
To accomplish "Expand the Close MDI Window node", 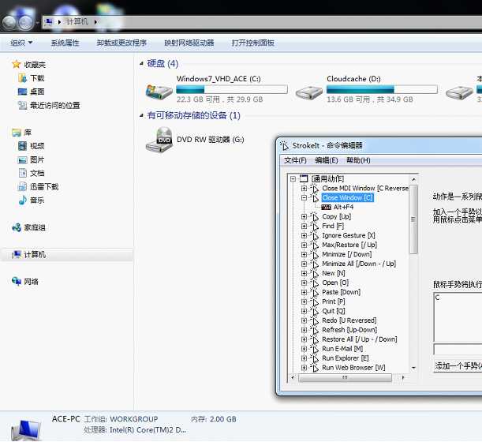I will tap(304, 188).
